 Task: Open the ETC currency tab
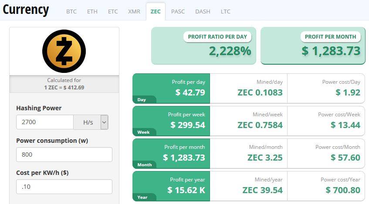[x=113, y=11]
